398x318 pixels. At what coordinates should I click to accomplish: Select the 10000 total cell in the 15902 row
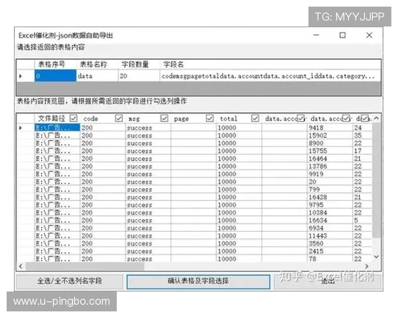tap(239, 135)
